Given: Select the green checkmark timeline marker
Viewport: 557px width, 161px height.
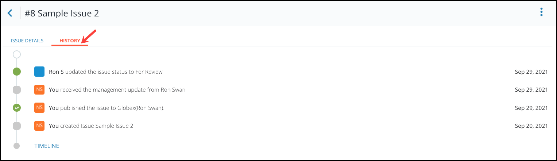Looking at the screenshot, I should coord(16,108).
